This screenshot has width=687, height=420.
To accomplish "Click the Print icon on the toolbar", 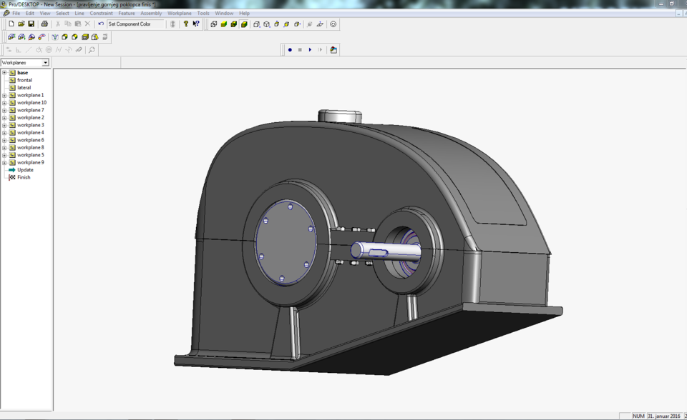I will click(44, 24).
